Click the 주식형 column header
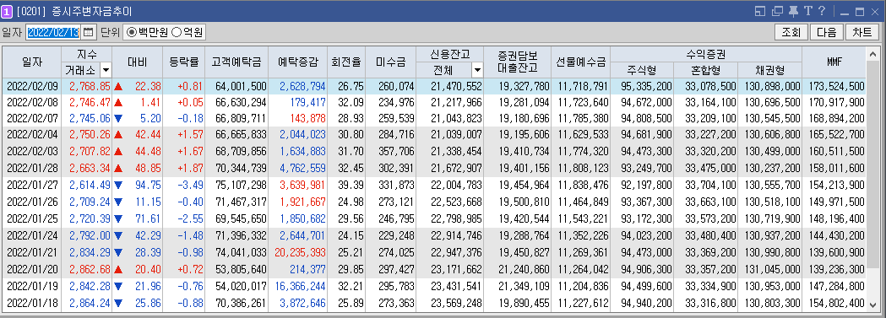886x318 pixels. pyautogui.click(x=642, y=70)
